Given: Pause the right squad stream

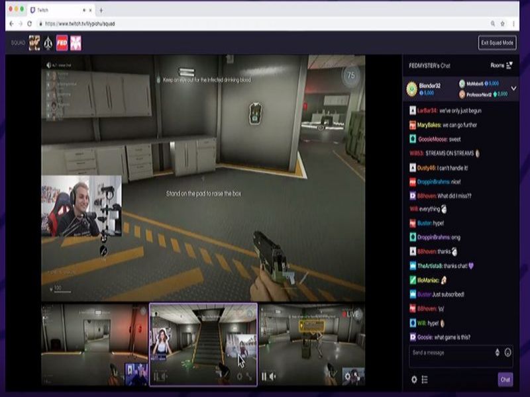Looking at the screenshot, I should 264,376.
